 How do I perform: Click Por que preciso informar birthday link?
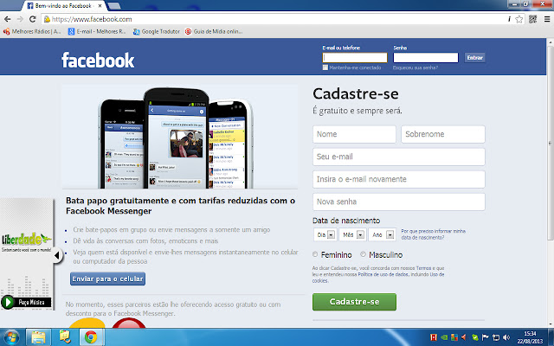(433, 234)
